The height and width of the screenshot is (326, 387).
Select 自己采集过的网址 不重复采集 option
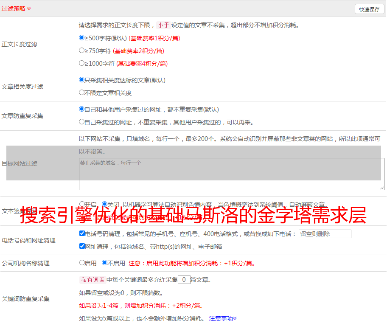coord(82,122)
